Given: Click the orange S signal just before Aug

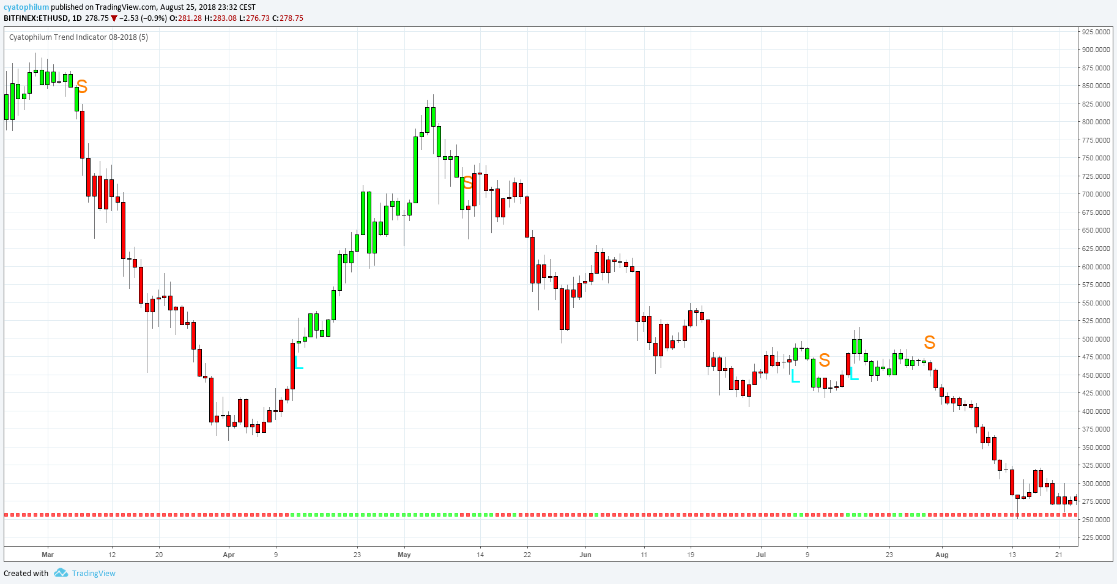Looking at the screenshot, I should (930, 342).
